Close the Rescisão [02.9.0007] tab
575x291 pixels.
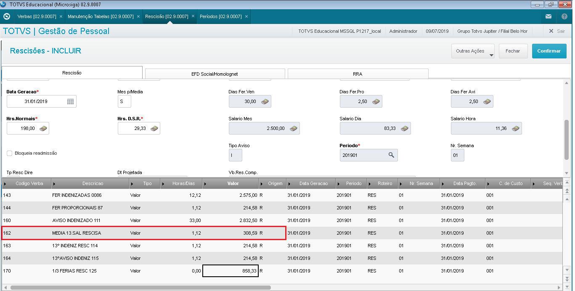point(193,16)
